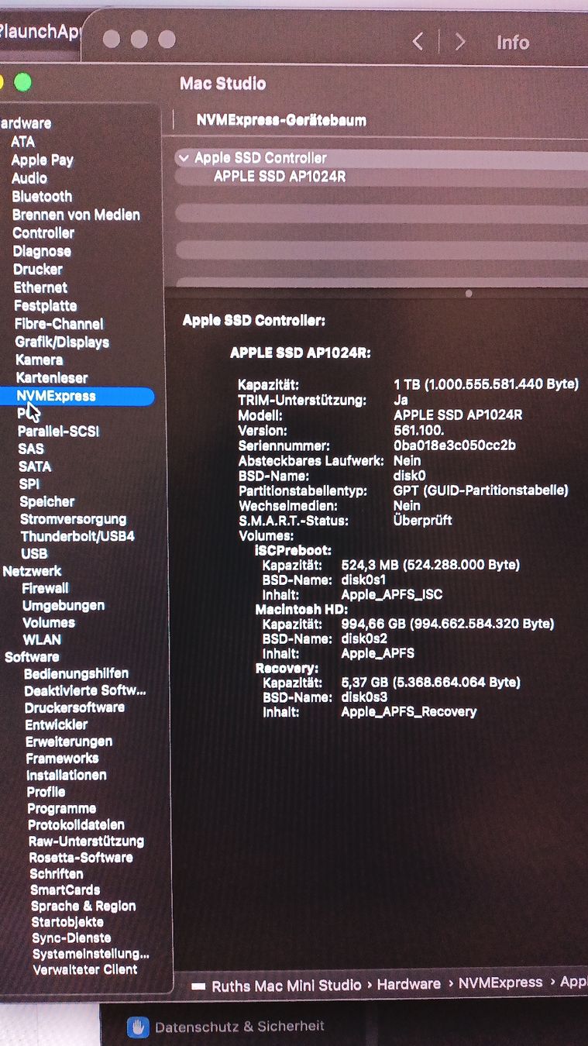Click the NVMExpress-Gerätebaum column header
The width and height of the screenshot is (588, 1046).
(x=281, y=121)
